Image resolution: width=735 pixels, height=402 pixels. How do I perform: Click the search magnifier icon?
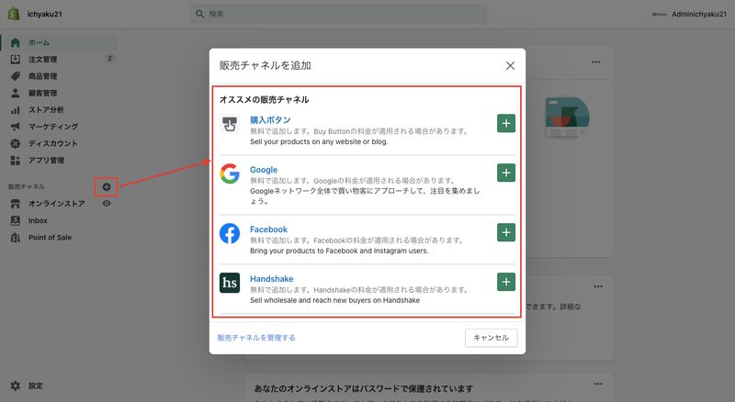coord(199,14)
